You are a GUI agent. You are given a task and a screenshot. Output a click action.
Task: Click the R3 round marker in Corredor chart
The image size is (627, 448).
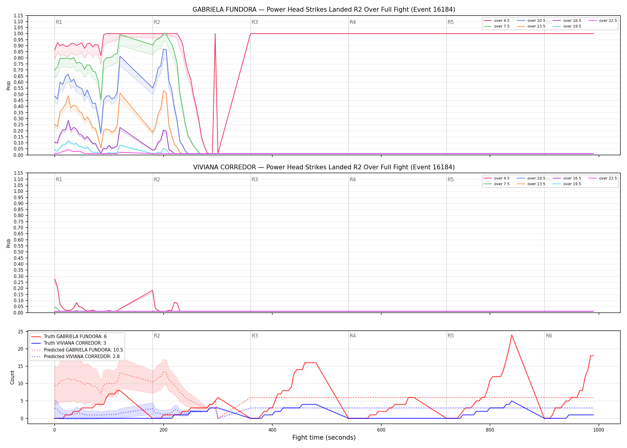coord(255,179)
